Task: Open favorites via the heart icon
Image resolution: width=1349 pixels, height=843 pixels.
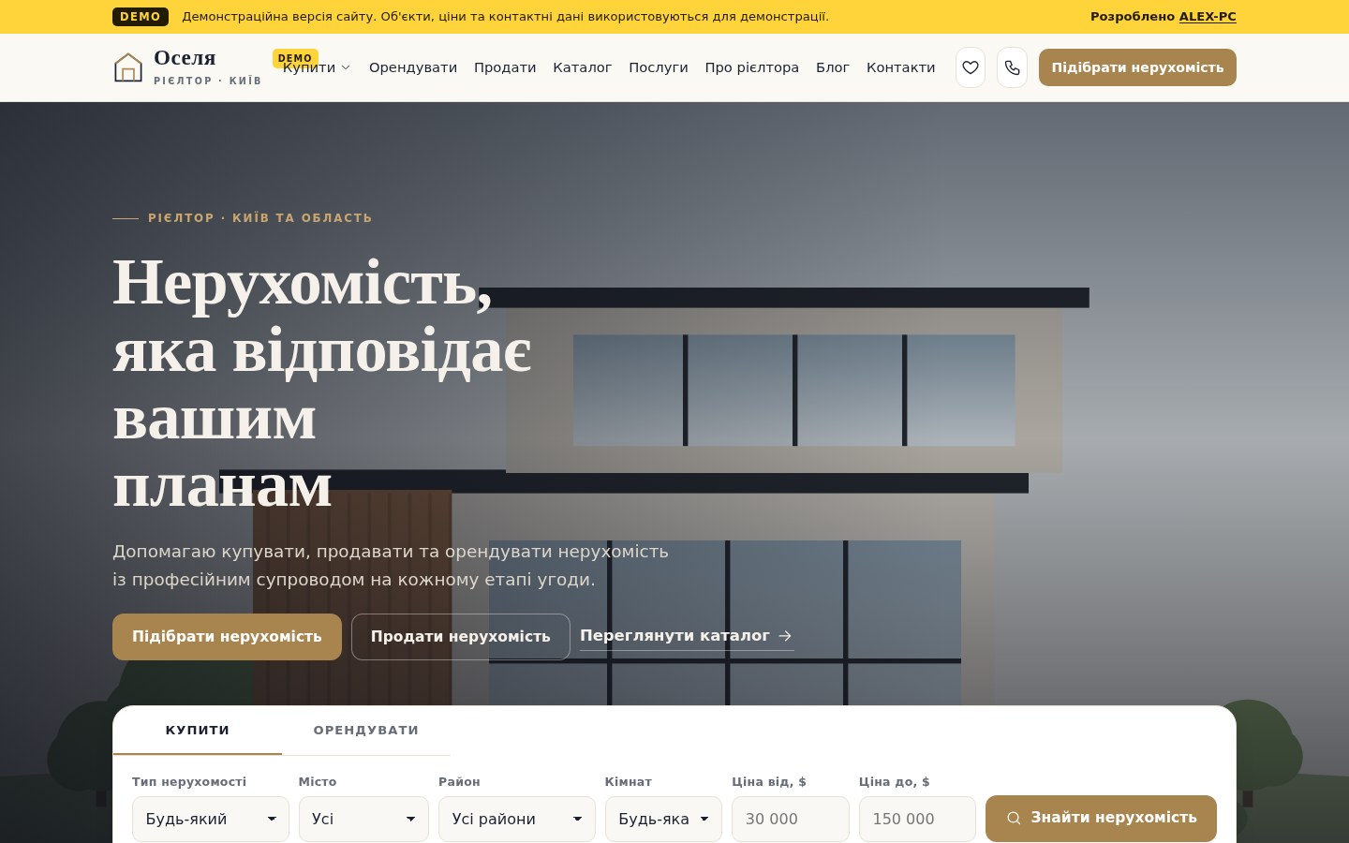Action: pos(971,67)
